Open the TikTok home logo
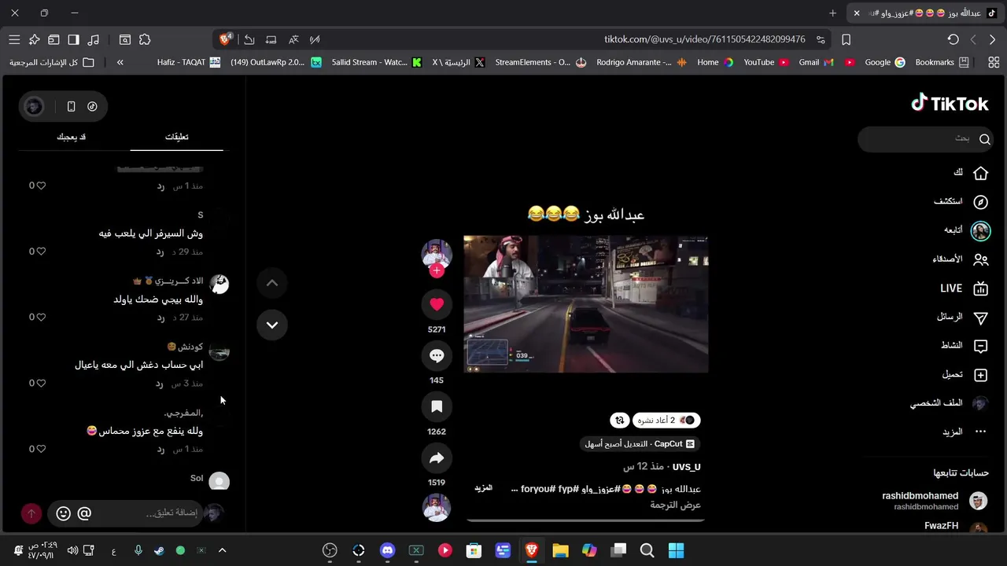Screen dimensions: 1007x566 coord(950,103)
